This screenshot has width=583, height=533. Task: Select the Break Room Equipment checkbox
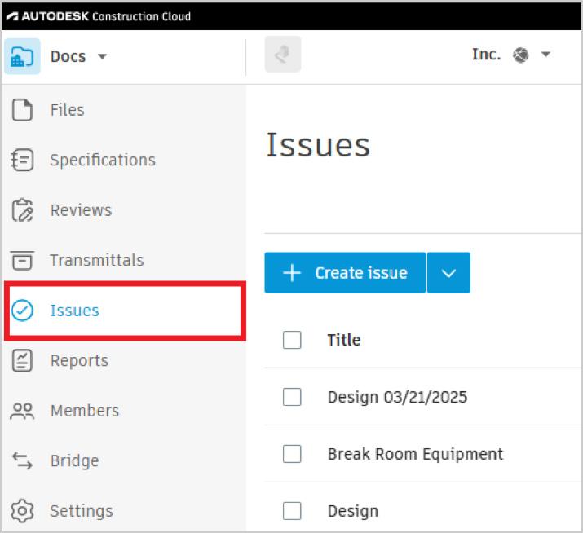(292, 454)
